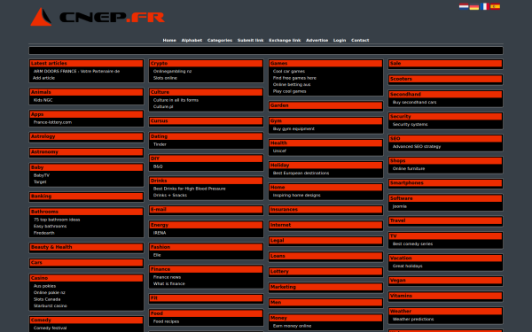Open the Categories menu item
Viewport: 532px width, 332px height.
coord(220,41)
